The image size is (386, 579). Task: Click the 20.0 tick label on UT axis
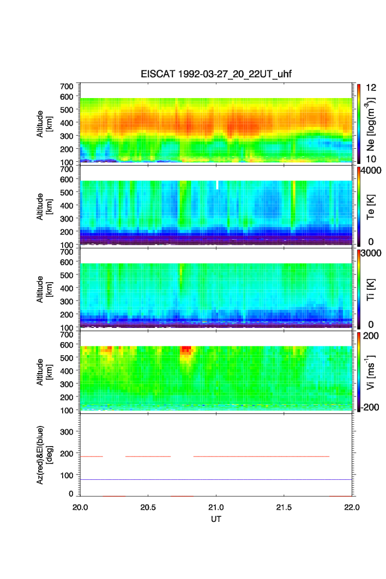80,507
